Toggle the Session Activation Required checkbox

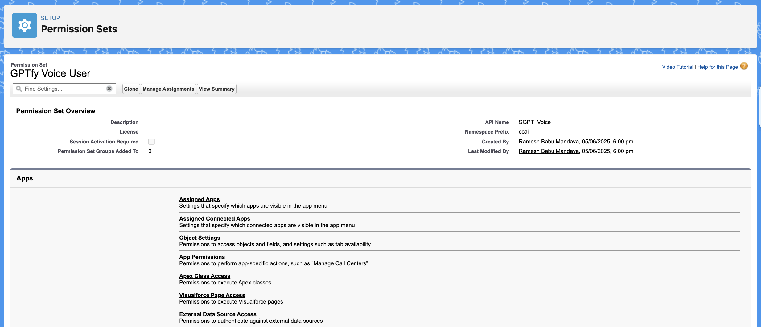[x=151, y=142]
